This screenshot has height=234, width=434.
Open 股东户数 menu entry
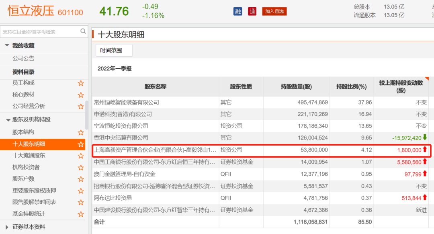tap(23, 179)
